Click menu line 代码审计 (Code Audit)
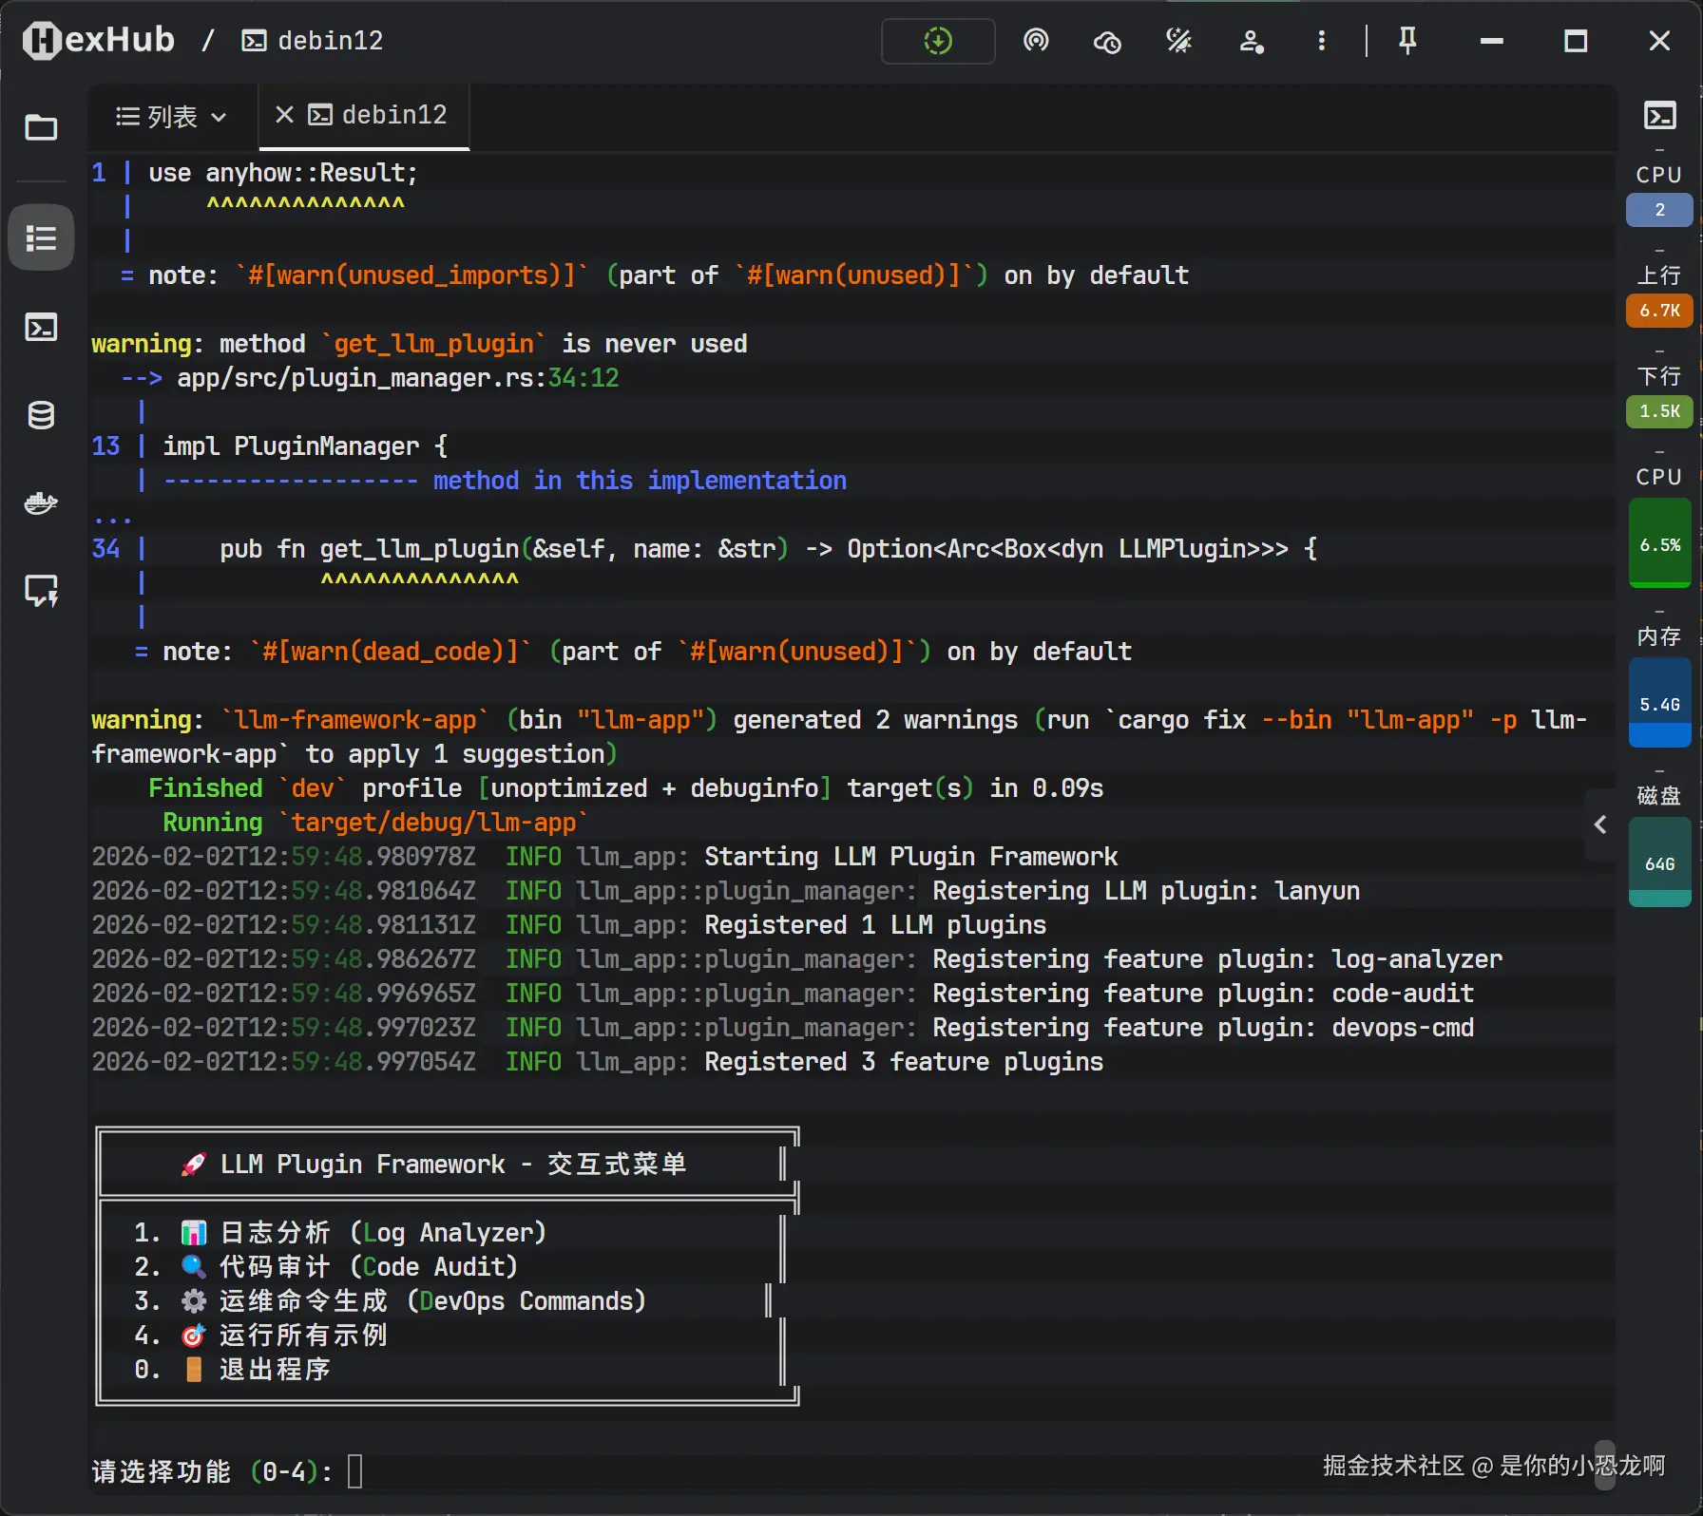Image resolution: width=1703 pixels, height=1516 pixels. coord(326,1266)
